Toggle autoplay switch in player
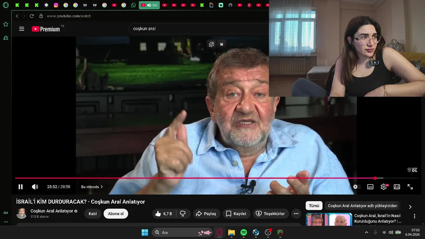The width and height of the screenshot is (425, 239). click(x=357, y=187)
